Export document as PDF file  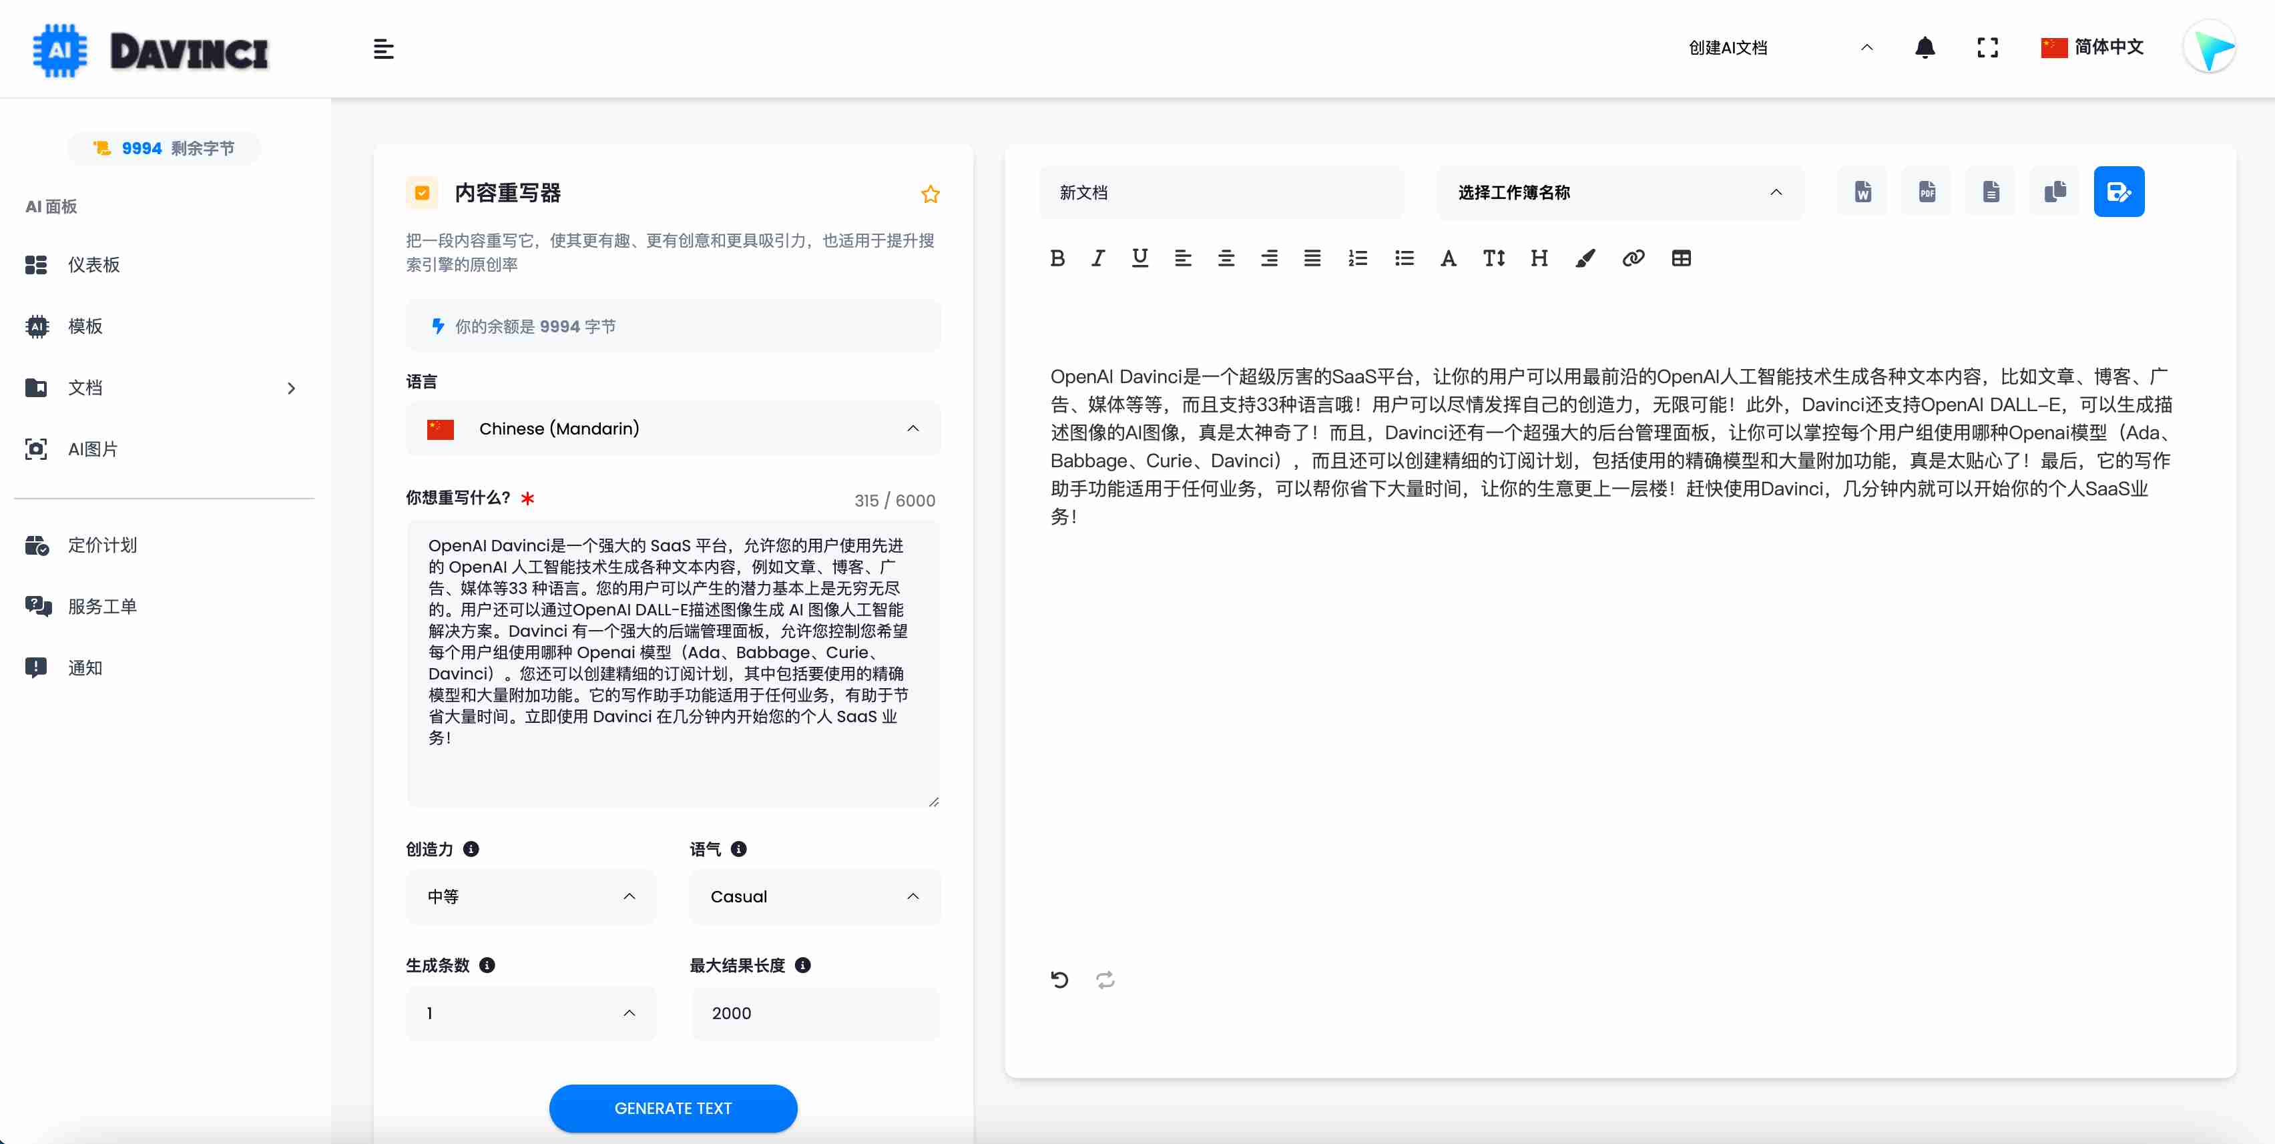(x=1927, y=192)
